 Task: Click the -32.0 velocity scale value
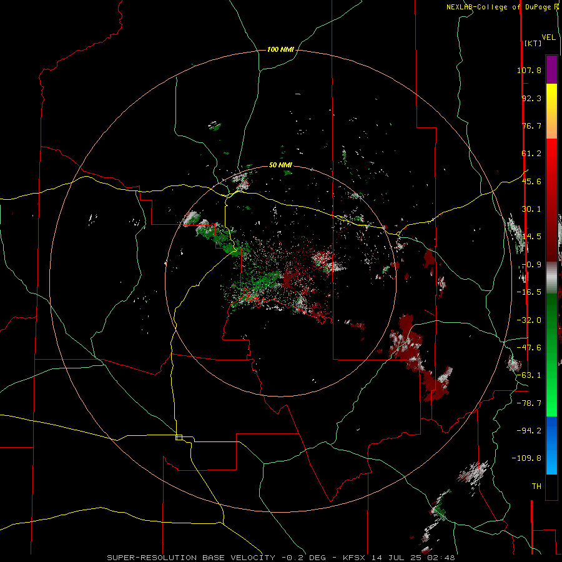coord(529,320)
